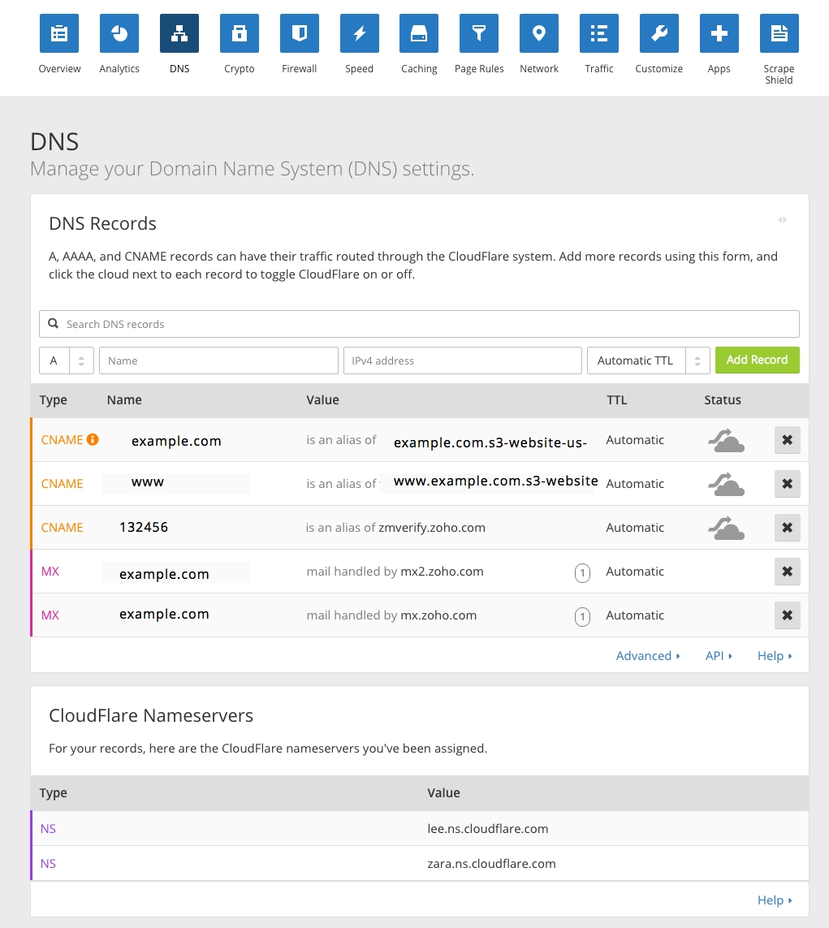Screen dimensions: 829x928
Task: Click Automatic TTL of mx.zoho.com record
Action: 635,615
